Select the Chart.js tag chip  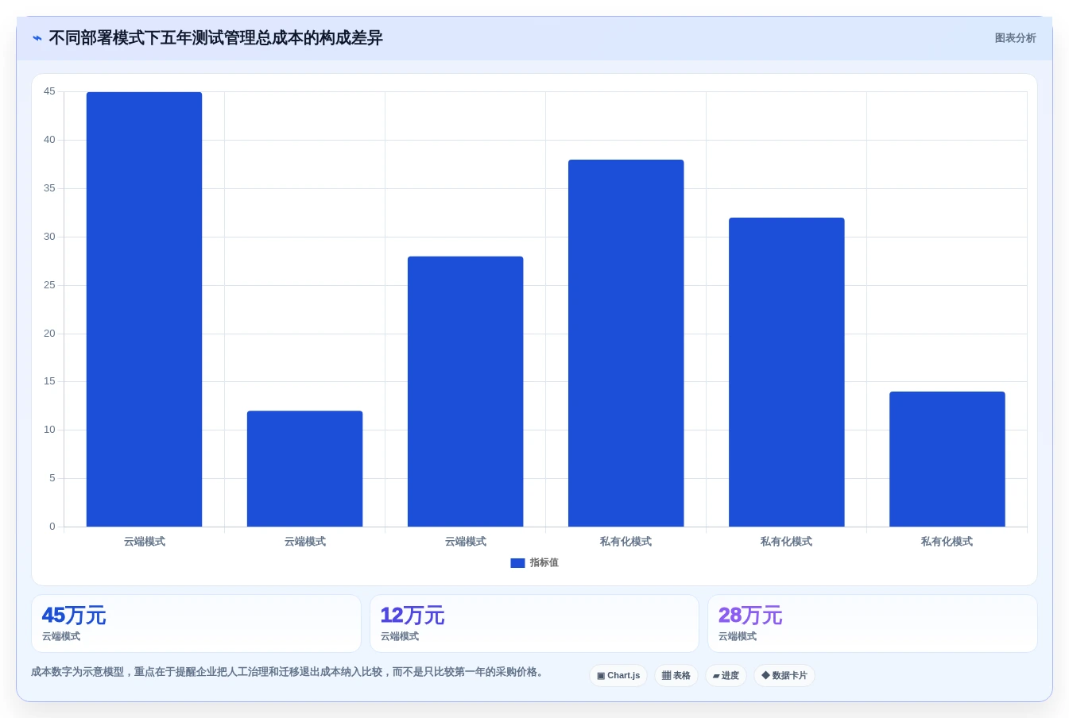pos(618,676)
